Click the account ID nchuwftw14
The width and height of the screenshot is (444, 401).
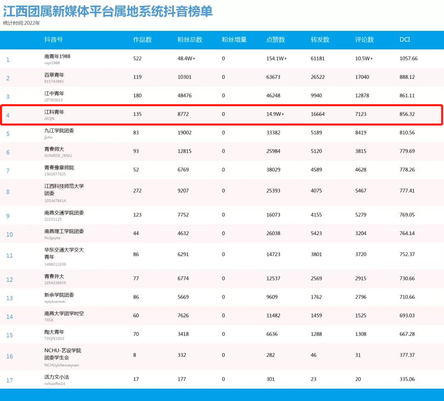pyautogui.click(x=55, y=383)
